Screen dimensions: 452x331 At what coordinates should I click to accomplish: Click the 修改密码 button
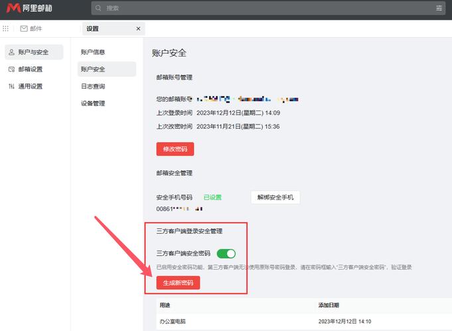coord(175,149)
